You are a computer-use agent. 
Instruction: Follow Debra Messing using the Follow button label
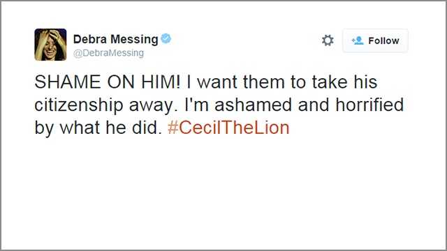pyautogui.click(x=383, y=40)
